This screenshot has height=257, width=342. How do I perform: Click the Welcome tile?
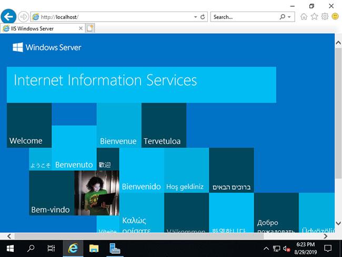pos(29,125)
